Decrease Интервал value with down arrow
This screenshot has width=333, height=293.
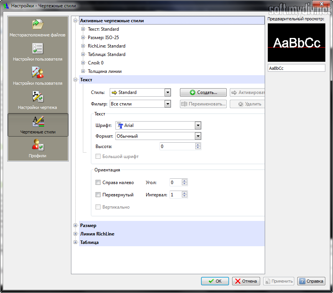click(x=184, y=196)
